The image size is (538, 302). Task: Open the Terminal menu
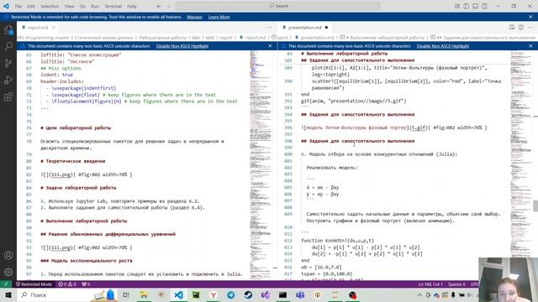point(113,6)
